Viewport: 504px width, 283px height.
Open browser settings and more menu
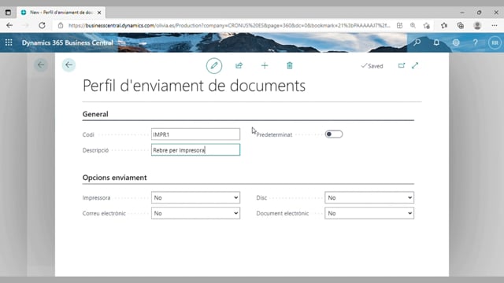click(495, 25)
